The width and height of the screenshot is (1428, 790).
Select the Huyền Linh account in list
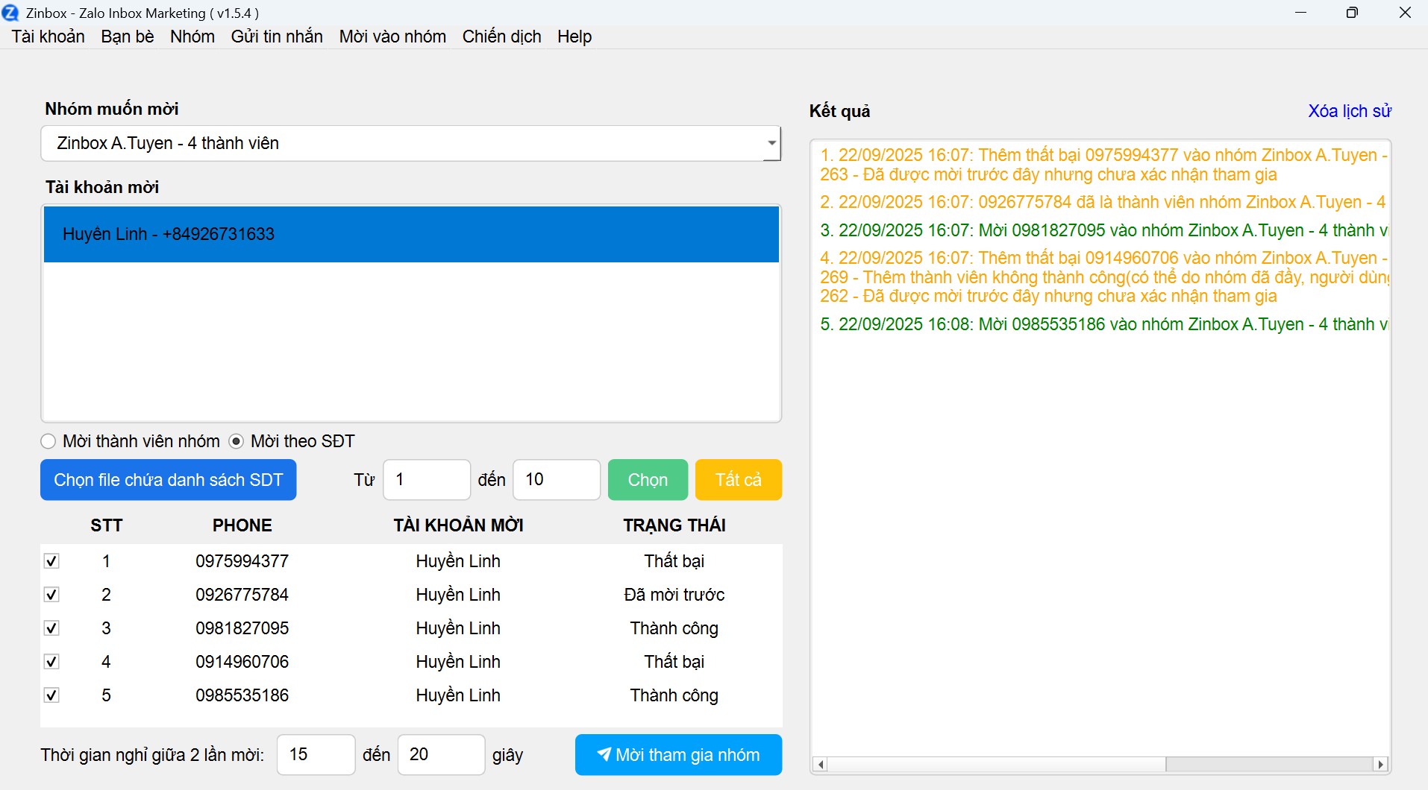(x=411, y=234)
